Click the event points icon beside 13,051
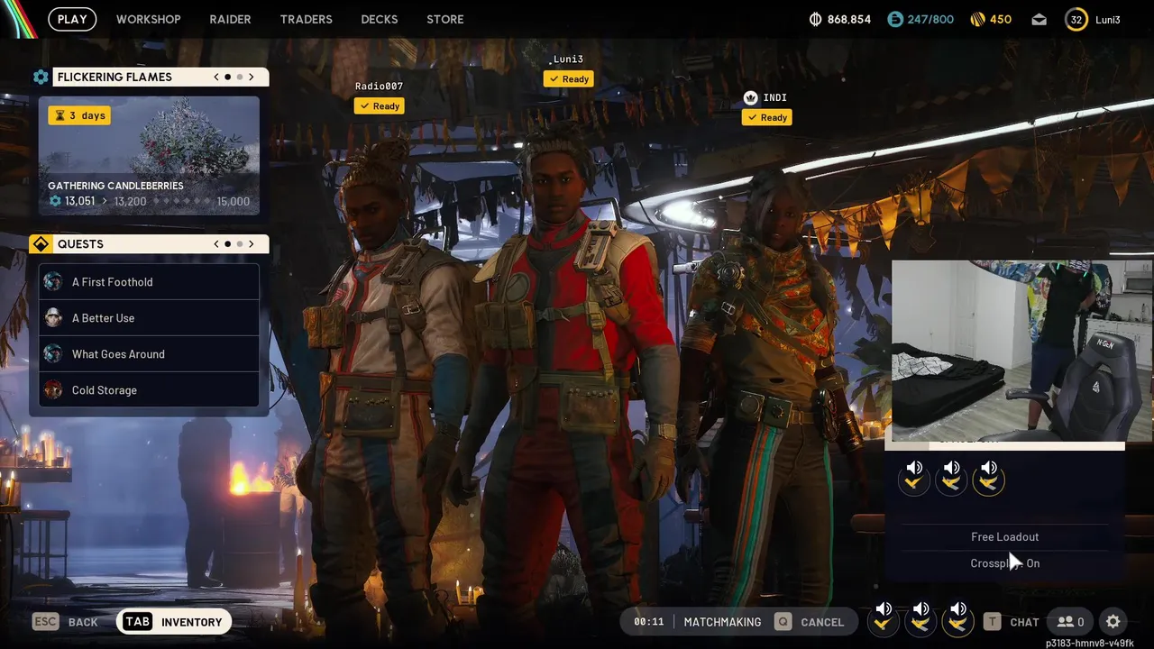 click(55, 201)
